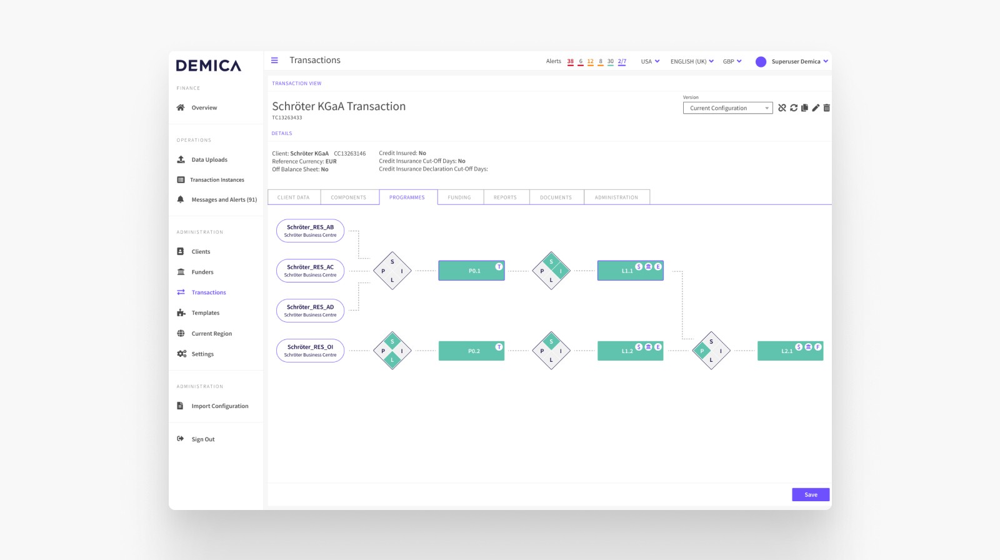Open the ENGLISH (UK) language dropdown
The width and height of the screenshot is (1000, 560).
(x=692, y=62)
